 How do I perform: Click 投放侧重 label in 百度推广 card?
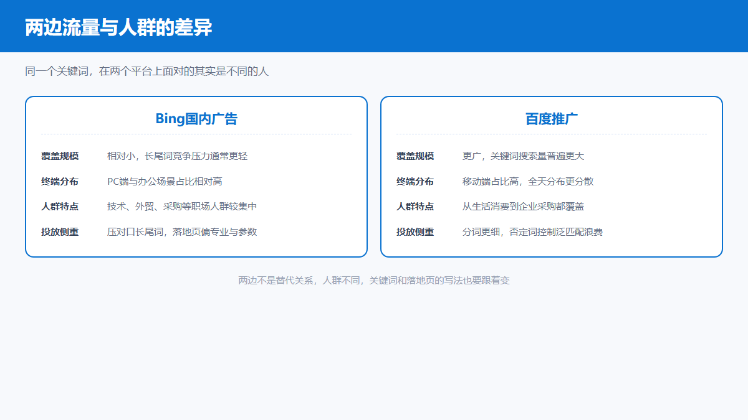(415, 232)
